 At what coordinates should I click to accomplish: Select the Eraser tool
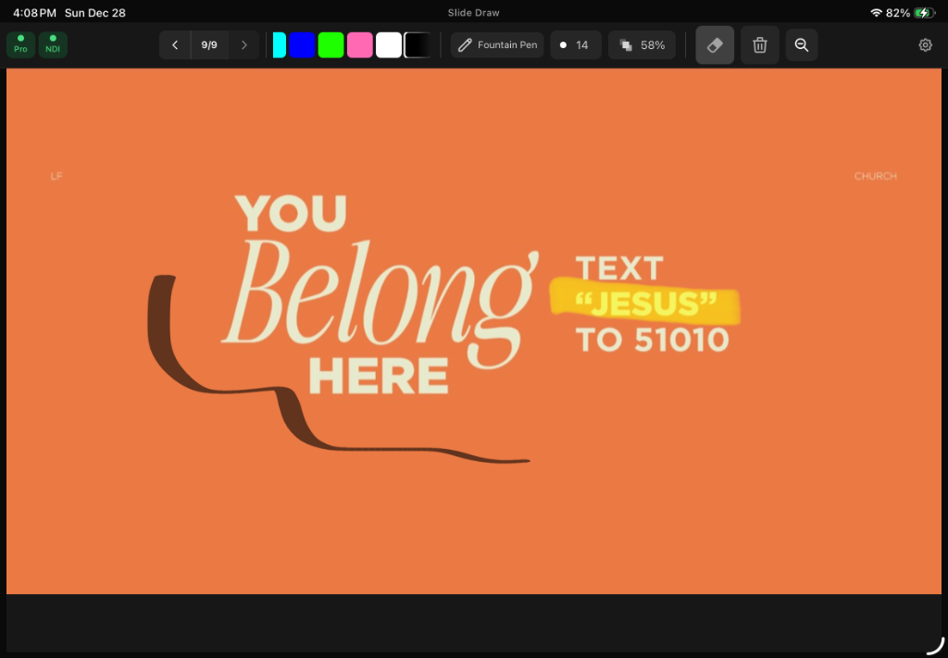[x=714, y=44]
